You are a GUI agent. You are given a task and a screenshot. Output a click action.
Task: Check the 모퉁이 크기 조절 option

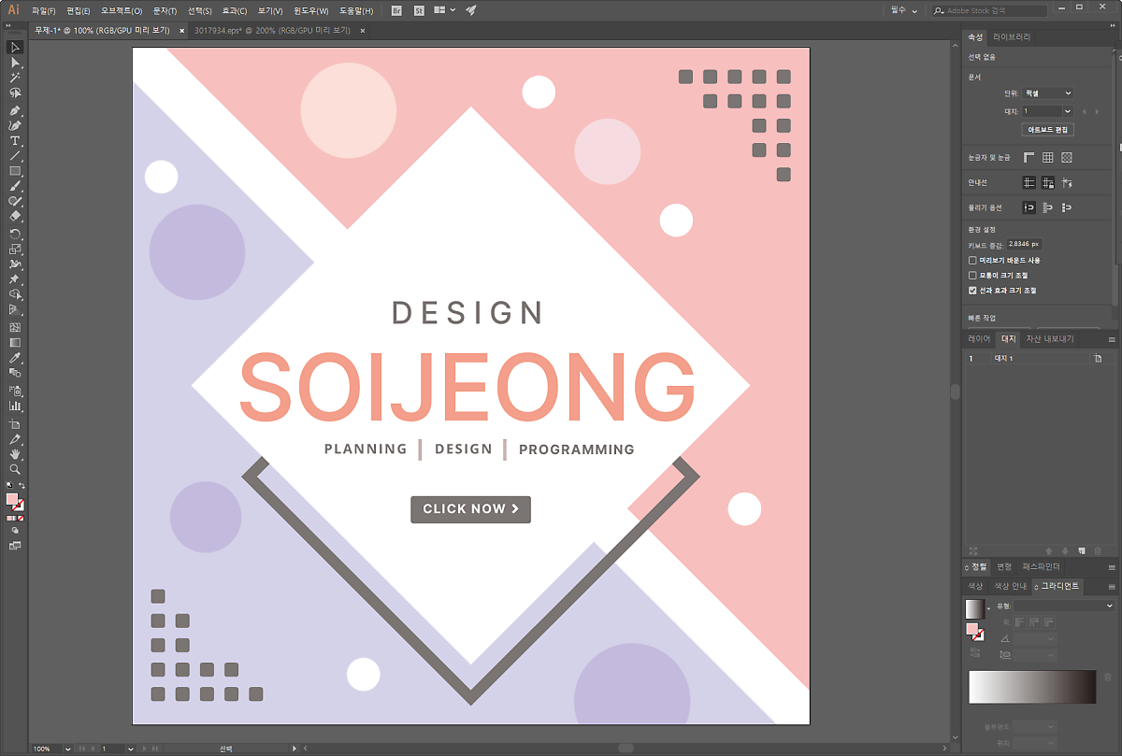(972, 276)
